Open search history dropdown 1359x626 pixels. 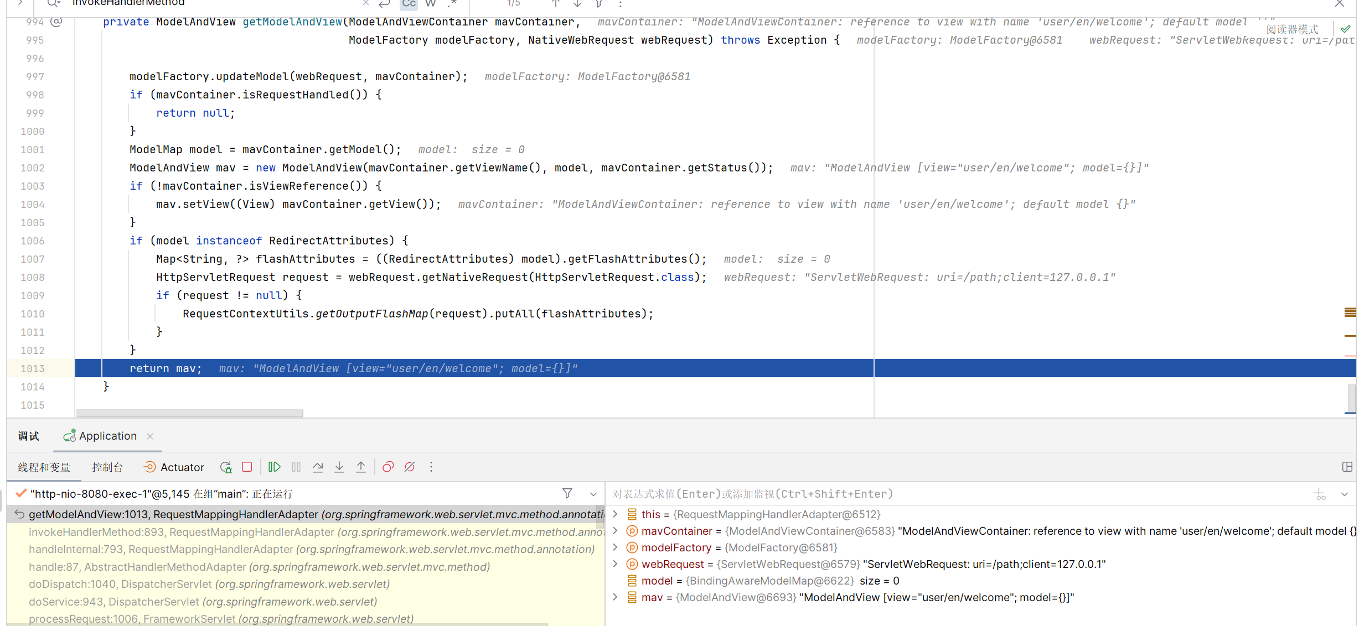pyautogui.click(x=54, y=3)
